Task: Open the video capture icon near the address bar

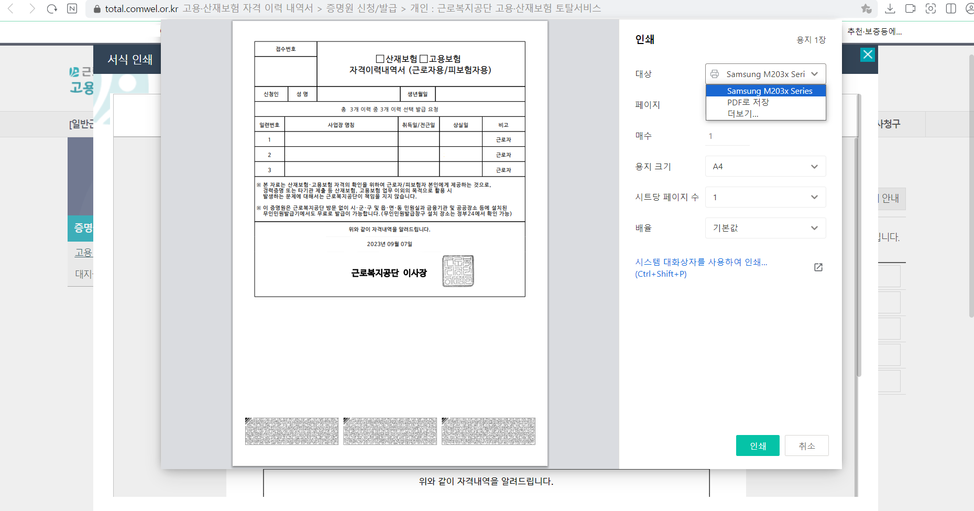Action: click(x=911, y=8)
